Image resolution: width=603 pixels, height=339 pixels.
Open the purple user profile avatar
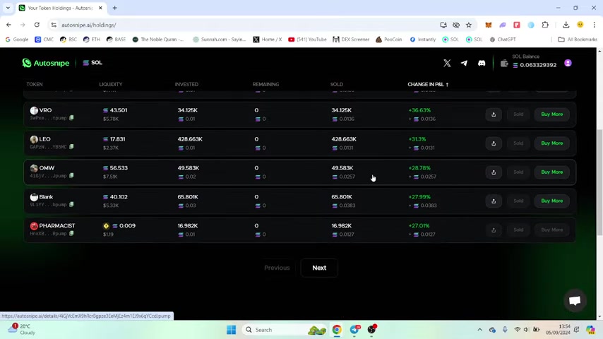tap(568, 63)
